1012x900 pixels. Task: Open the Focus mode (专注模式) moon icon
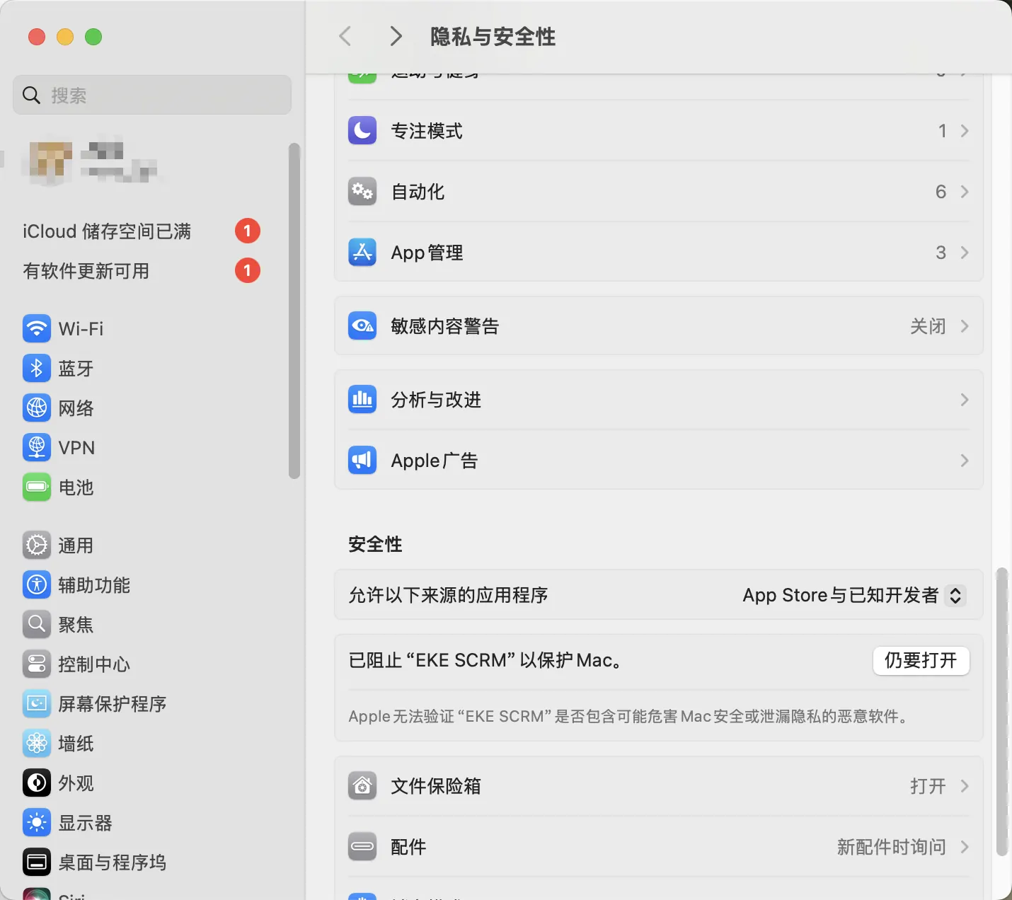[362, 131]
